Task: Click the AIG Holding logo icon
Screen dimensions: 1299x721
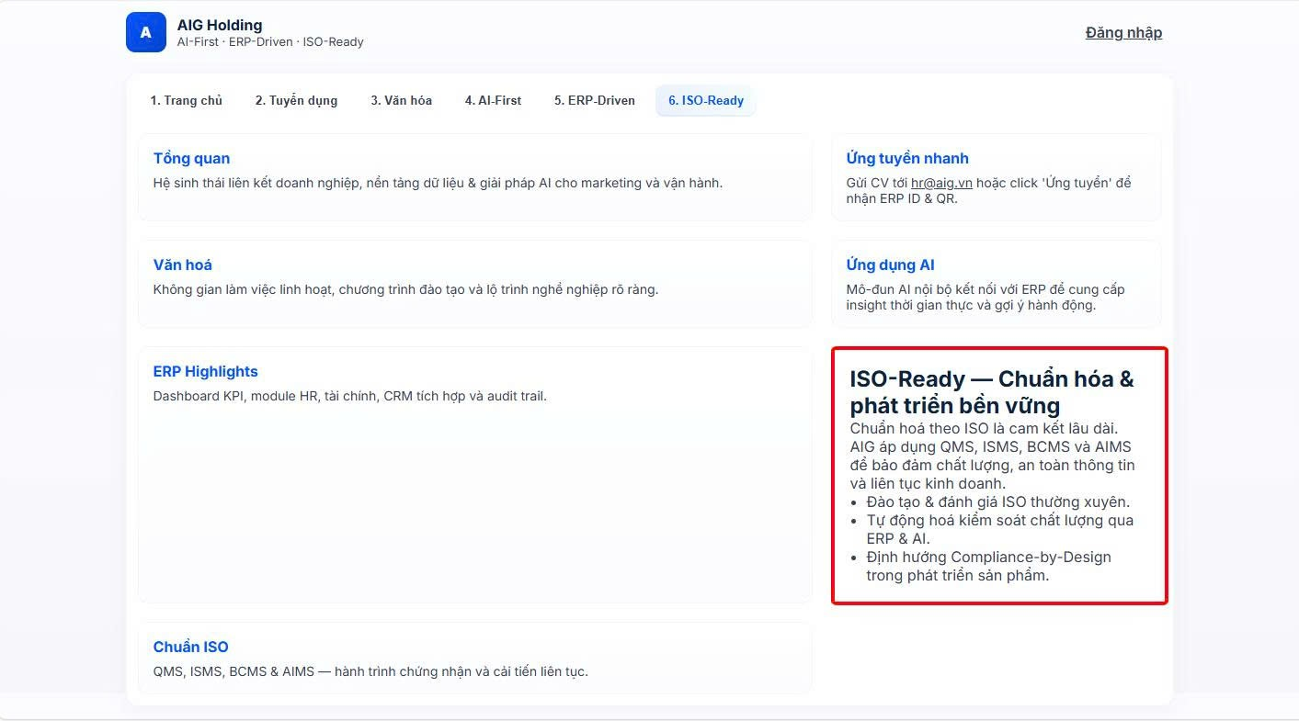Action: coord(145,32)
